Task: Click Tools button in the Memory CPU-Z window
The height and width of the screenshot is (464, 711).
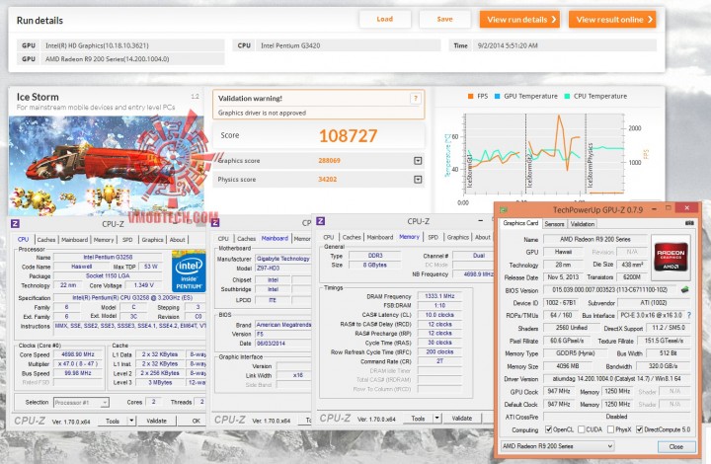Action: [x=418, y=419]
